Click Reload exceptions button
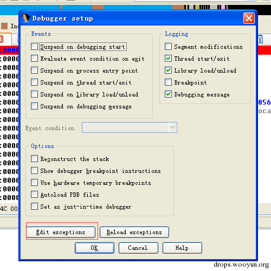This screenshot has width=271, height=271. (134, 232)
